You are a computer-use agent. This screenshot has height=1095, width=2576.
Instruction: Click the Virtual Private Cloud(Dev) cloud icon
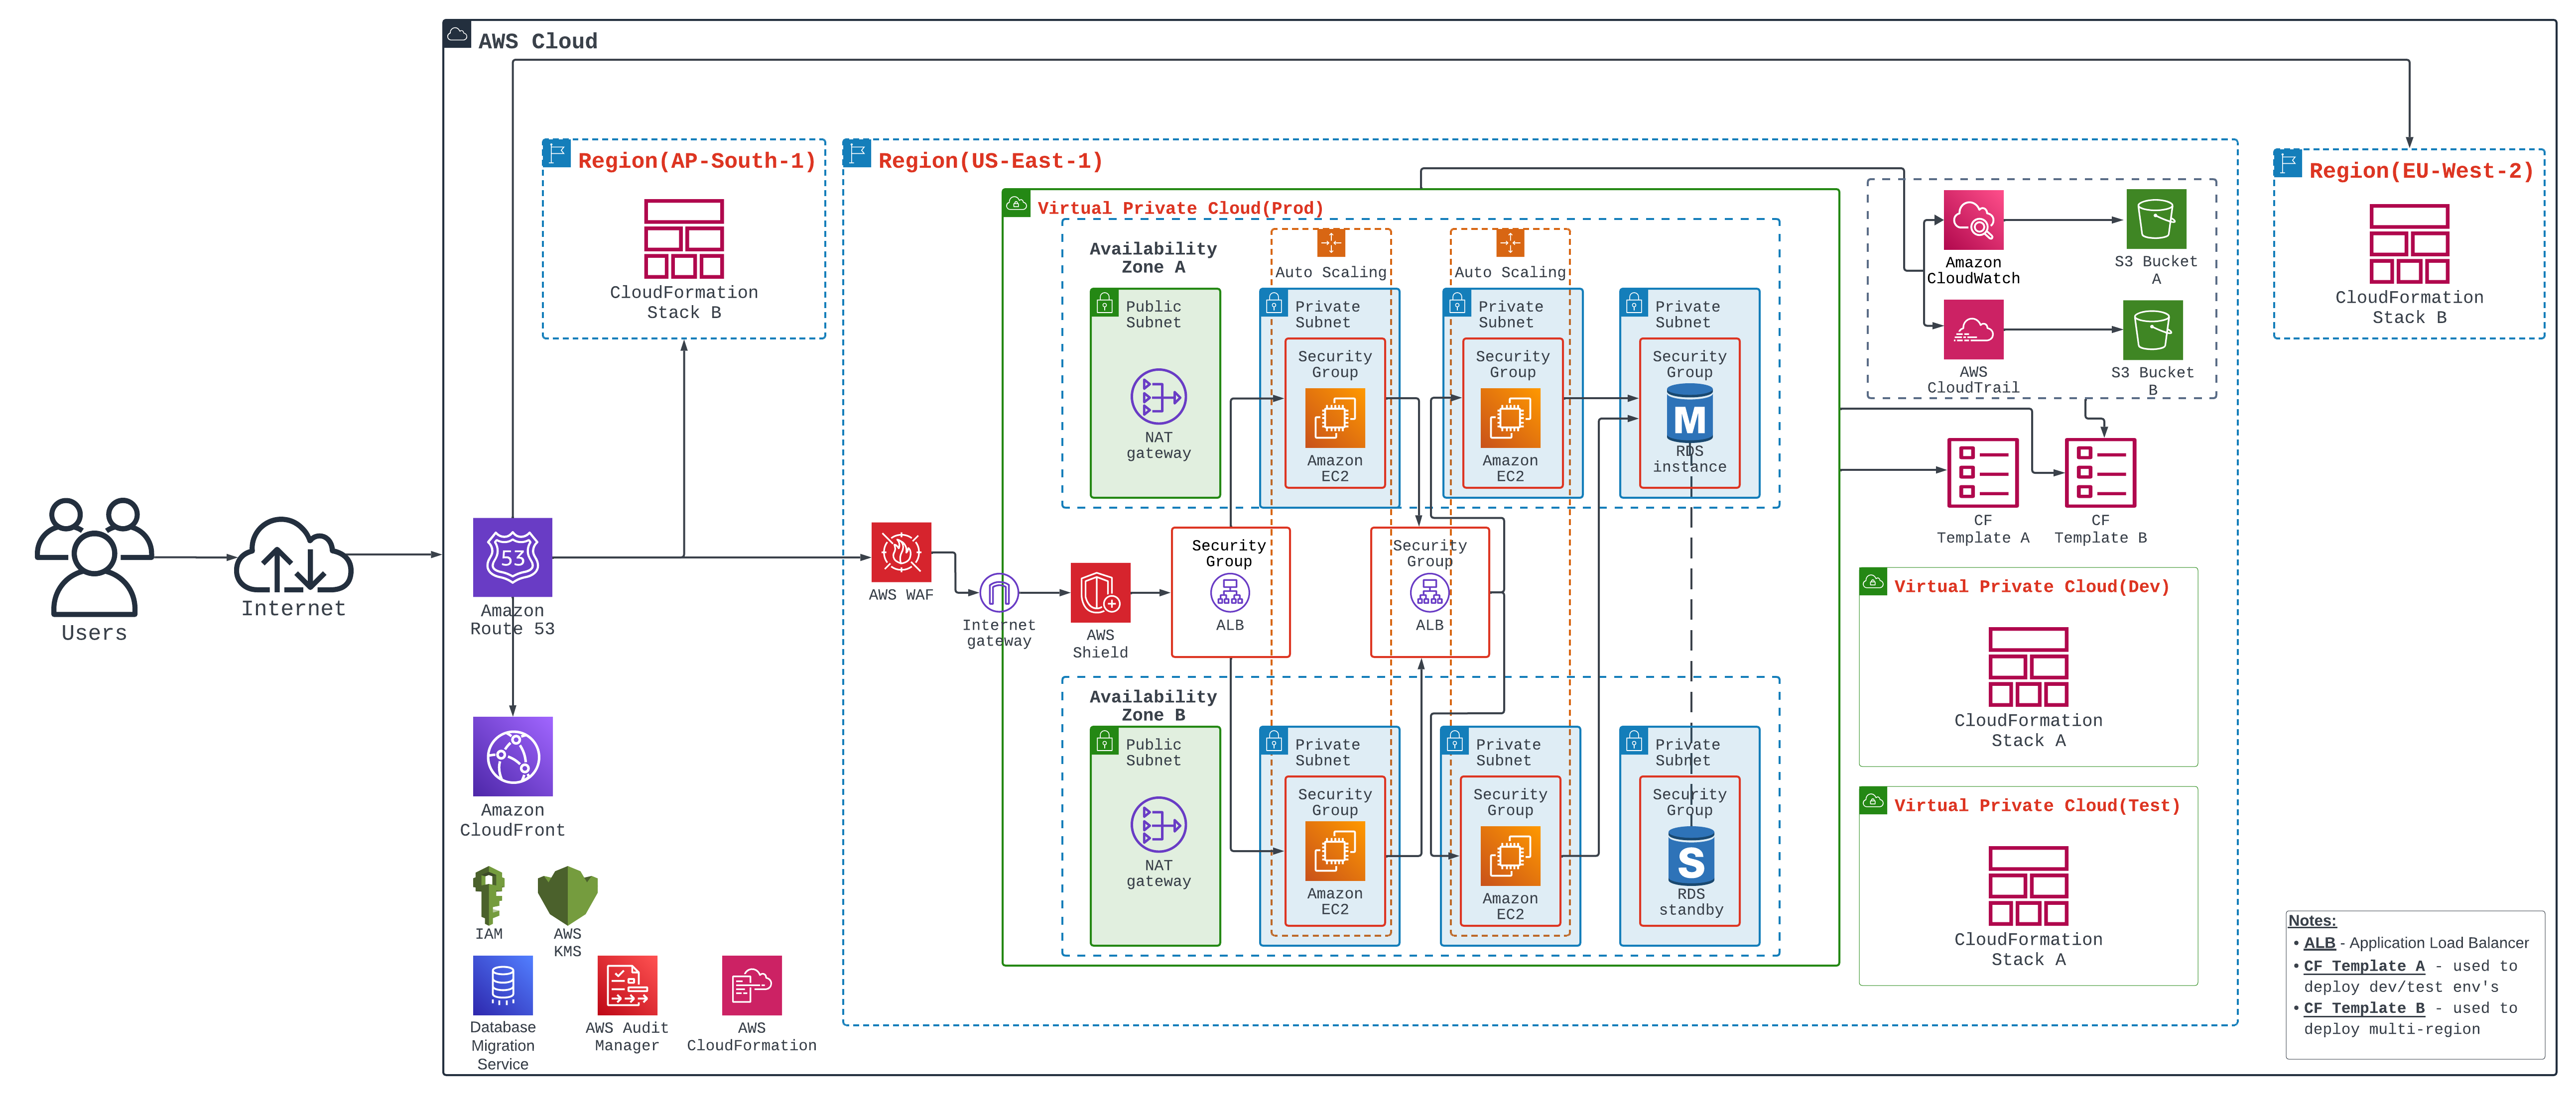[1873, 581]
